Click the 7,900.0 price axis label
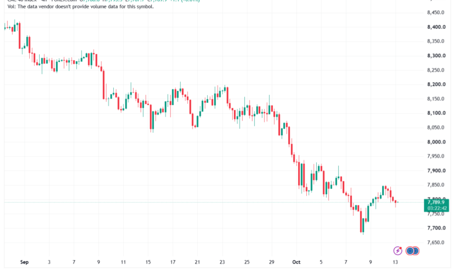Screen dimensions: 455x274 436,170
